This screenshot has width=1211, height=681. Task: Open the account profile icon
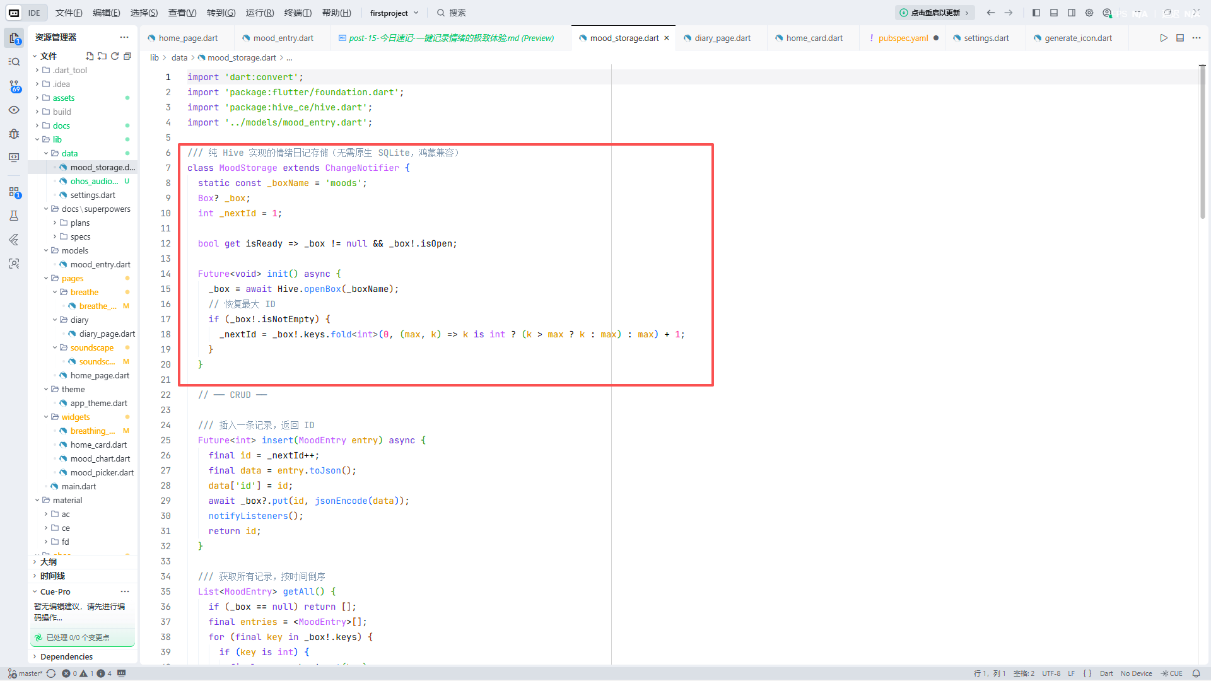click(1107, 13)
